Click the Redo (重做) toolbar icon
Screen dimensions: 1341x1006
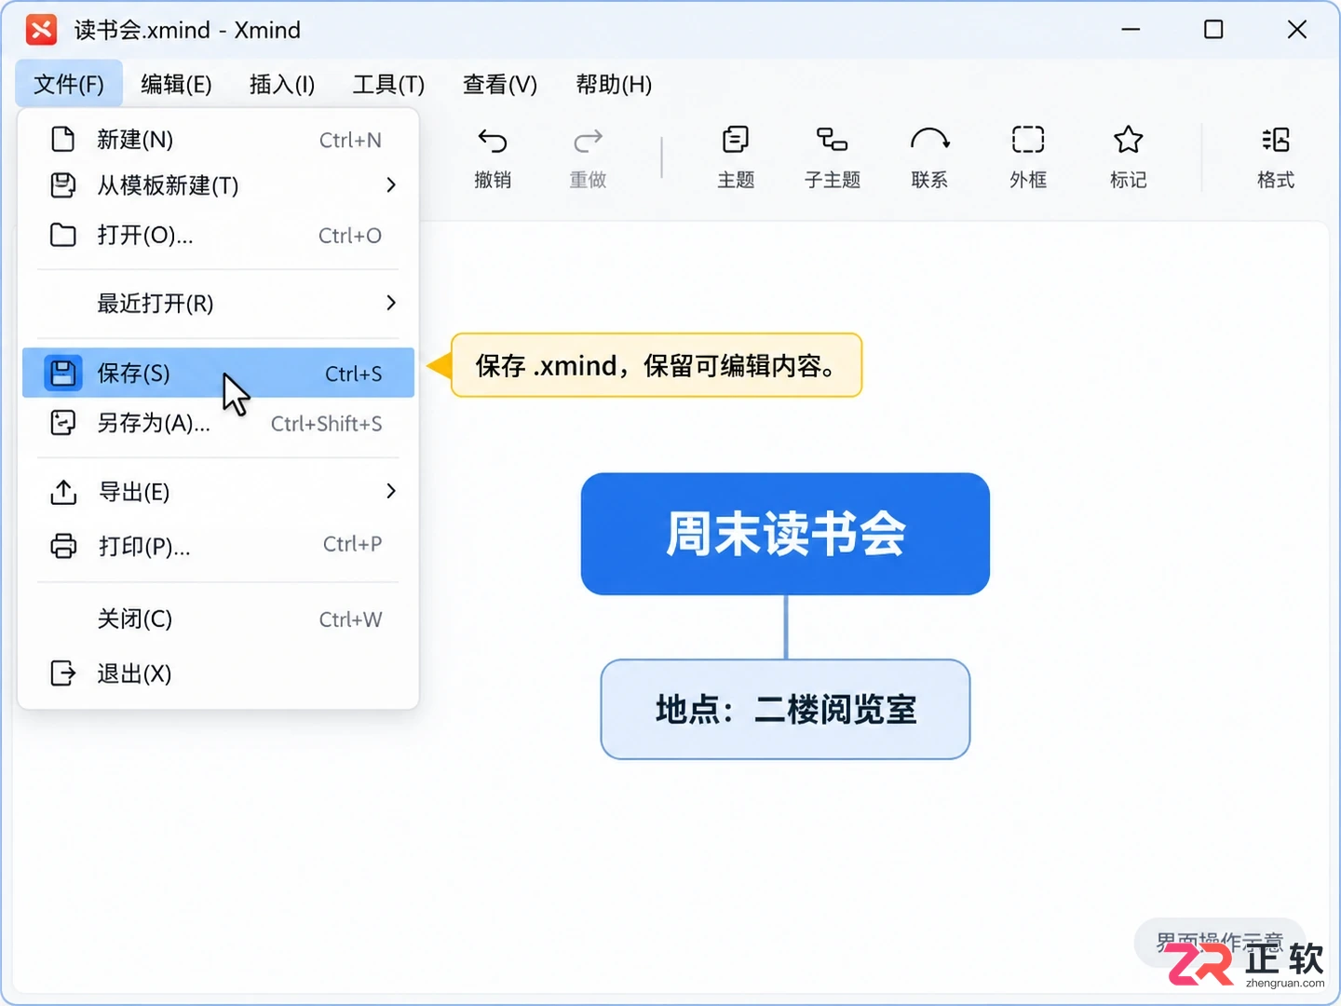pos(588,141)
